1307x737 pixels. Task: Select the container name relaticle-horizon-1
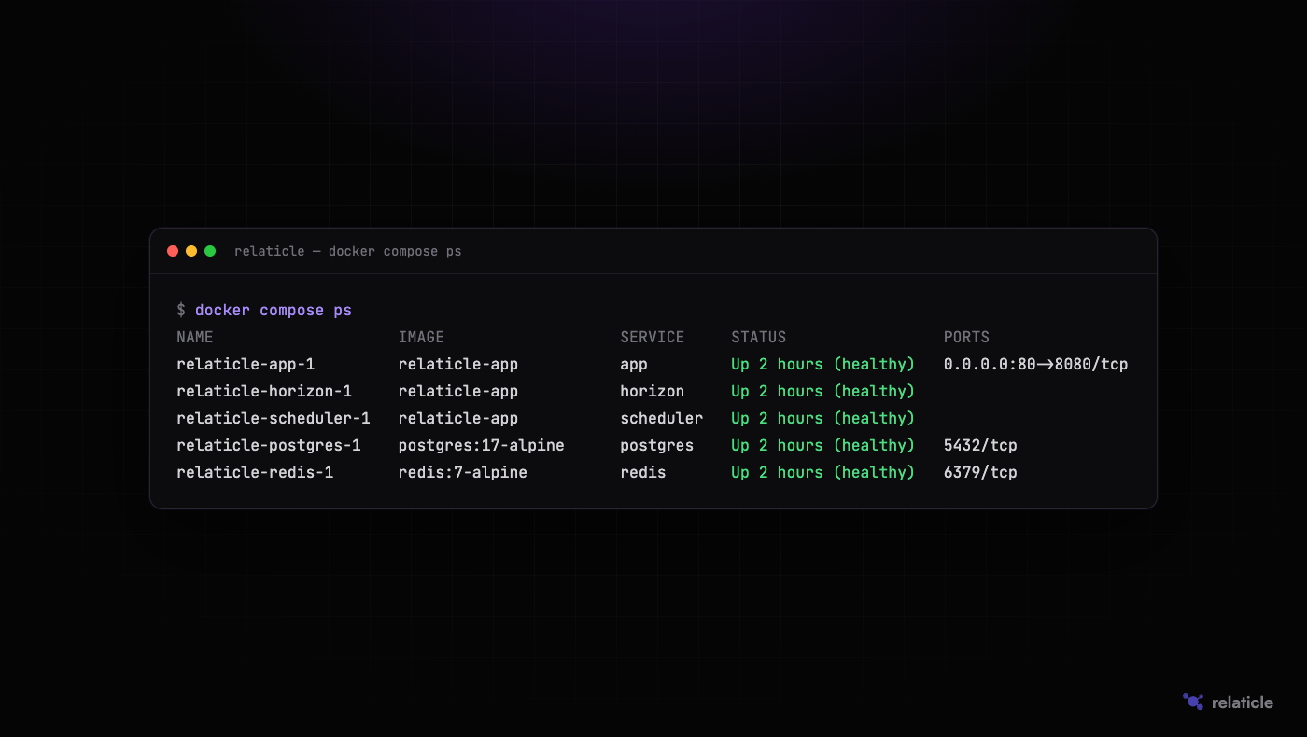point(264,391)
